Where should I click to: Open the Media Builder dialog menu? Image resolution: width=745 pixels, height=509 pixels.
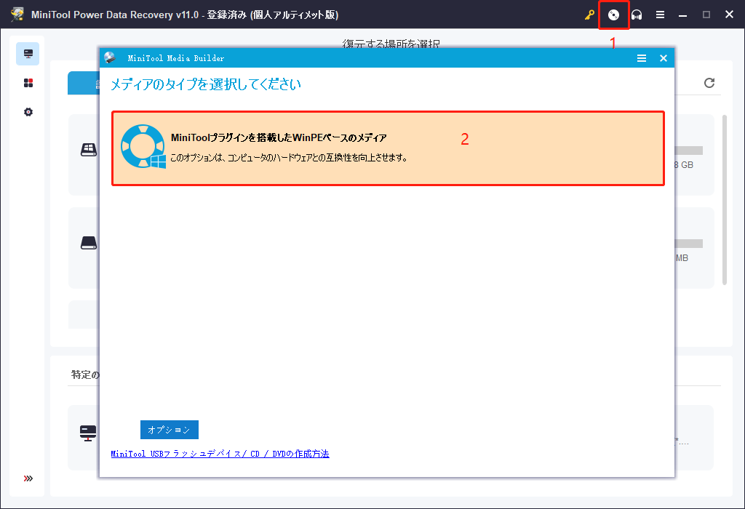click(641, 58)
